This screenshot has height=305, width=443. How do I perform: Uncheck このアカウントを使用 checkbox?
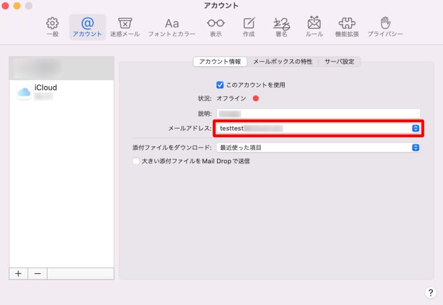tap(220, 84)
